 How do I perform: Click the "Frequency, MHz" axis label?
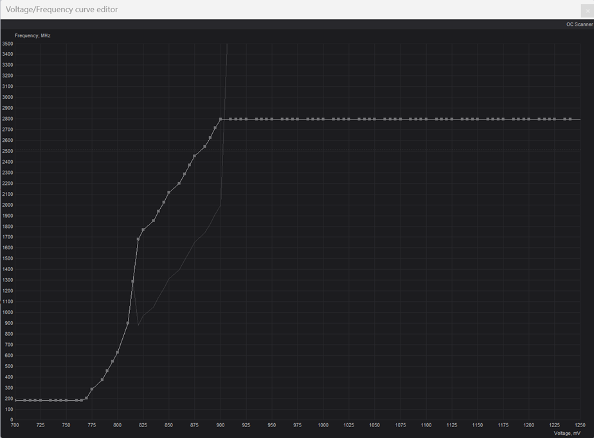click(x=33, y=35)
